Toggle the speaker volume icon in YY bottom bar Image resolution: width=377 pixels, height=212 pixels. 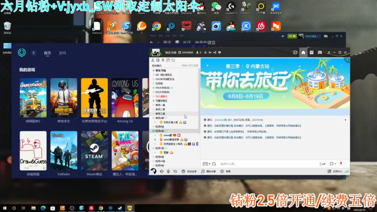coord(162,171)
